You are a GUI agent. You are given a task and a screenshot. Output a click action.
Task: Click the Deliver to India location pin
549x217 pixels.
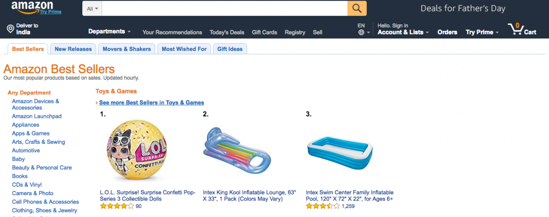coord(10,29)
